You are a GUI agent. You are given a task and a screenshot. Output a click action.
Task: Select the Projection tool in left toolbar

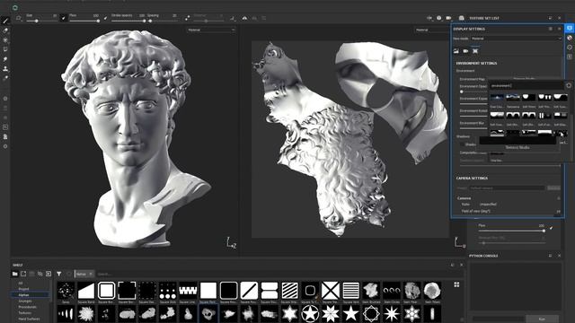pos(5,40)
